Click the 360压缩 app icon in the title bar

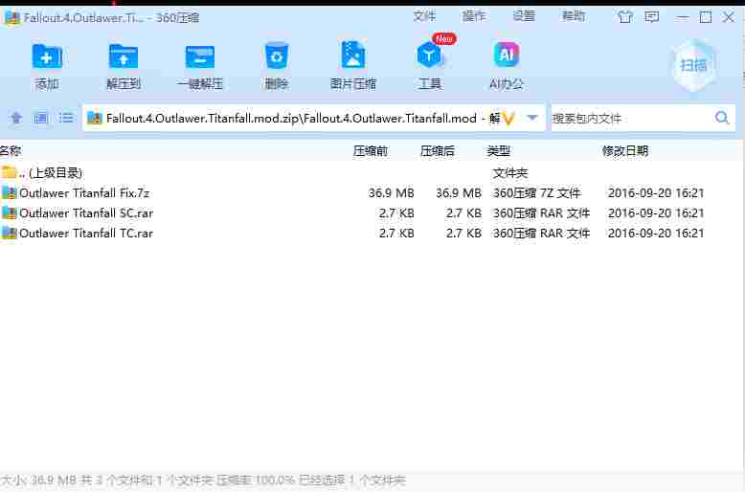[11, 17]
